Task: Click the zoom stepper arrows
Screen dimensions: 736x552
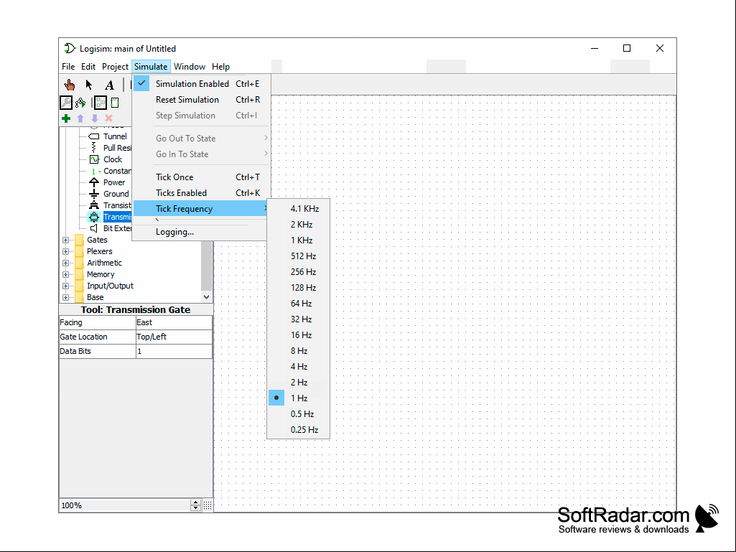Action: [x=196, y=505]
